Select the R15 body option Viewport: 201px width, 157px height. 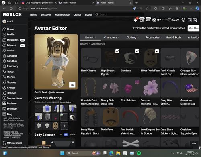pos(66,135)
